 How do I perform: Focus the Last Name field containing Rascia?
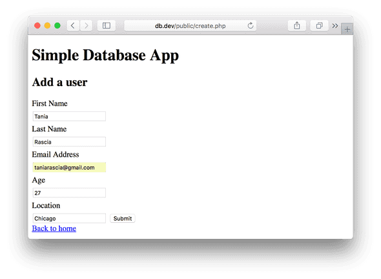(69, 142)
